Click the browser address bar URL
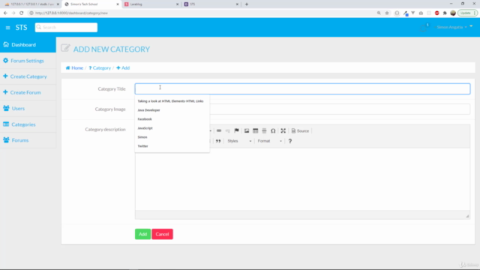The height and width of the screenshot is (270, 480). pos(71,13)
